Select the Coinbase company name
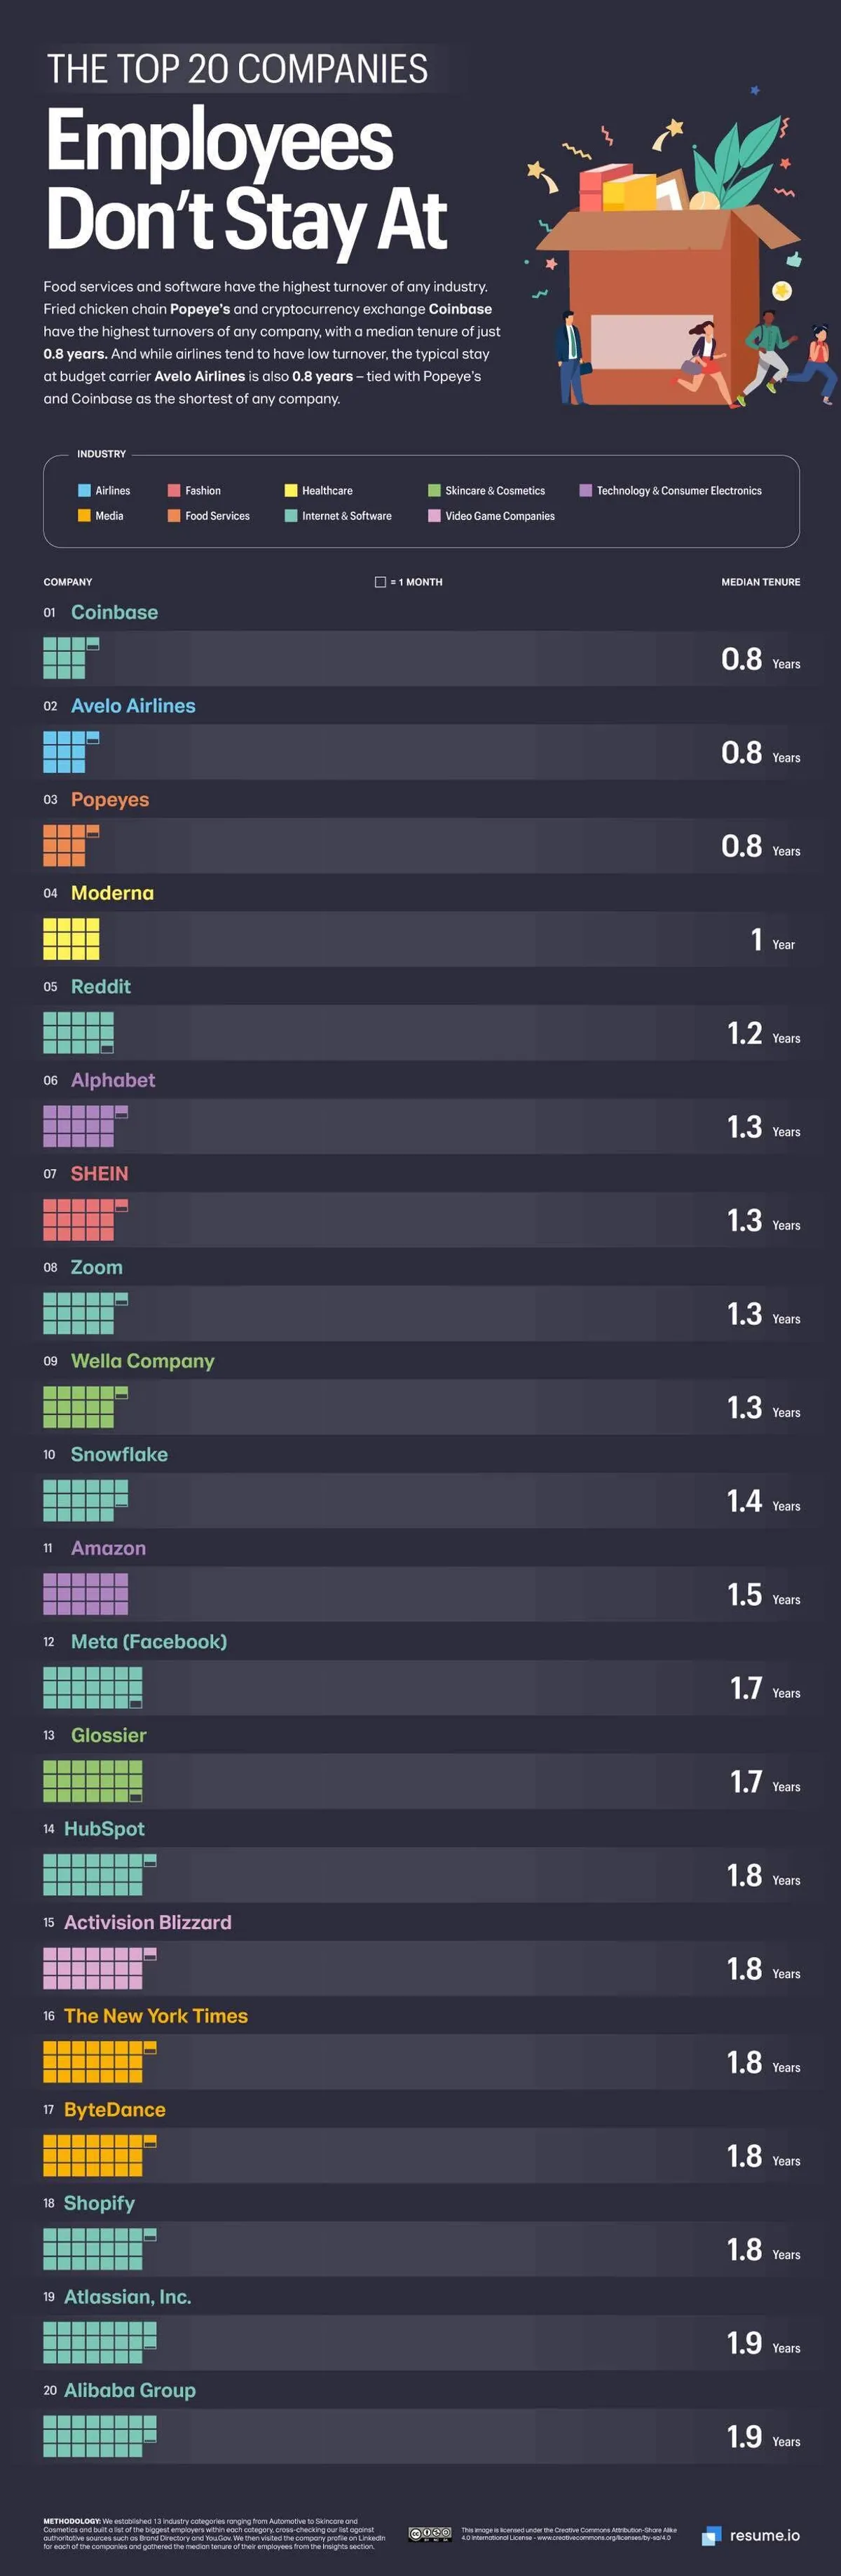The width and height of the screenshot is (841, 2576). (x=114, y=612)
